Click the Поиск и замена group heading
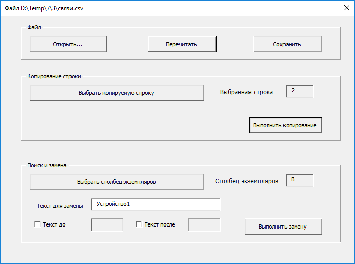Viewport: 355px width, 264px height. (47, 165)
